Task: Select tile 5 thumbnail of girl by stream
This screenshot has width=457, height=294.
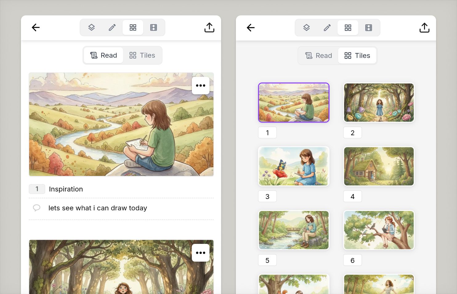Action: click(x=294, y=230)
